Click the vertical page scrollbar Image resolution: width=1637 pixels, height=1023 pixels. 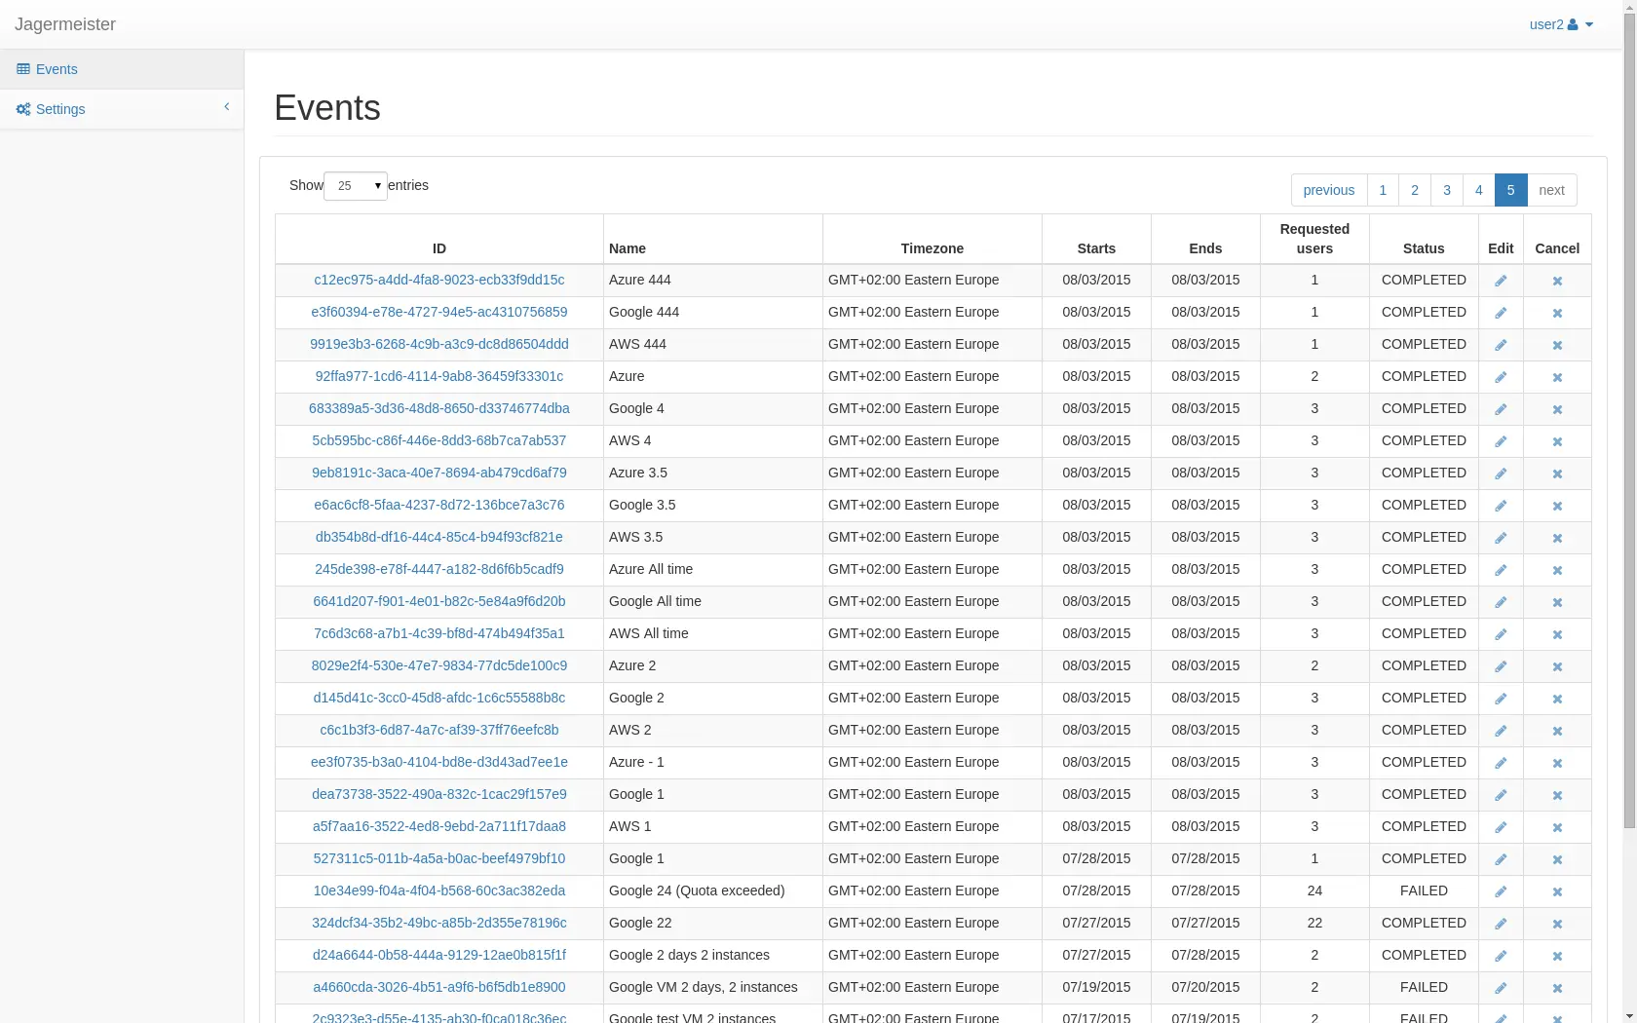tap(1629, 438)
